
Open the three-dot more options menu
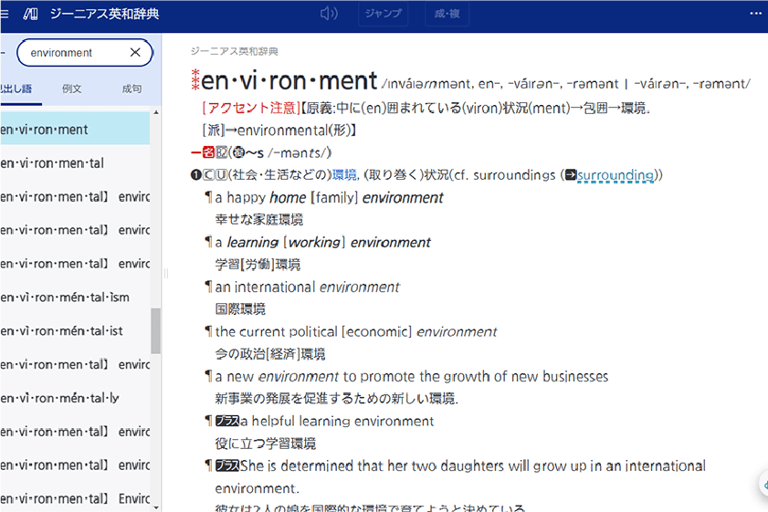click(755, 14)
